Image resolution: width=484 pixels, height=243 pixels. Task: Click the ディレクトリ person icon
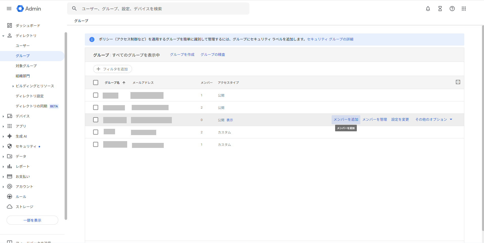click(x=10, y=35)
